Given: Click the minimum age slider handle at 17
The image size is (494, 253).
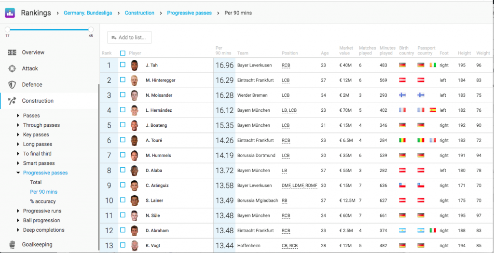Looking at the screenshot, I should click(x=8, y=29).
